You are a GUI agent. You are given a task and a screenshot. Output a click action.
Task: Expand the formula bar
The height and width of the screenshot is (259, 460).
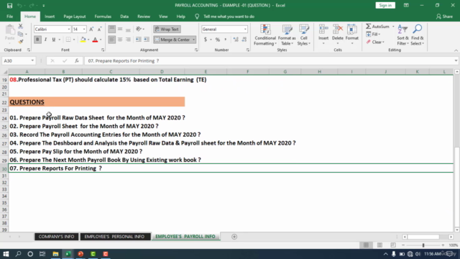coord(456,60)
